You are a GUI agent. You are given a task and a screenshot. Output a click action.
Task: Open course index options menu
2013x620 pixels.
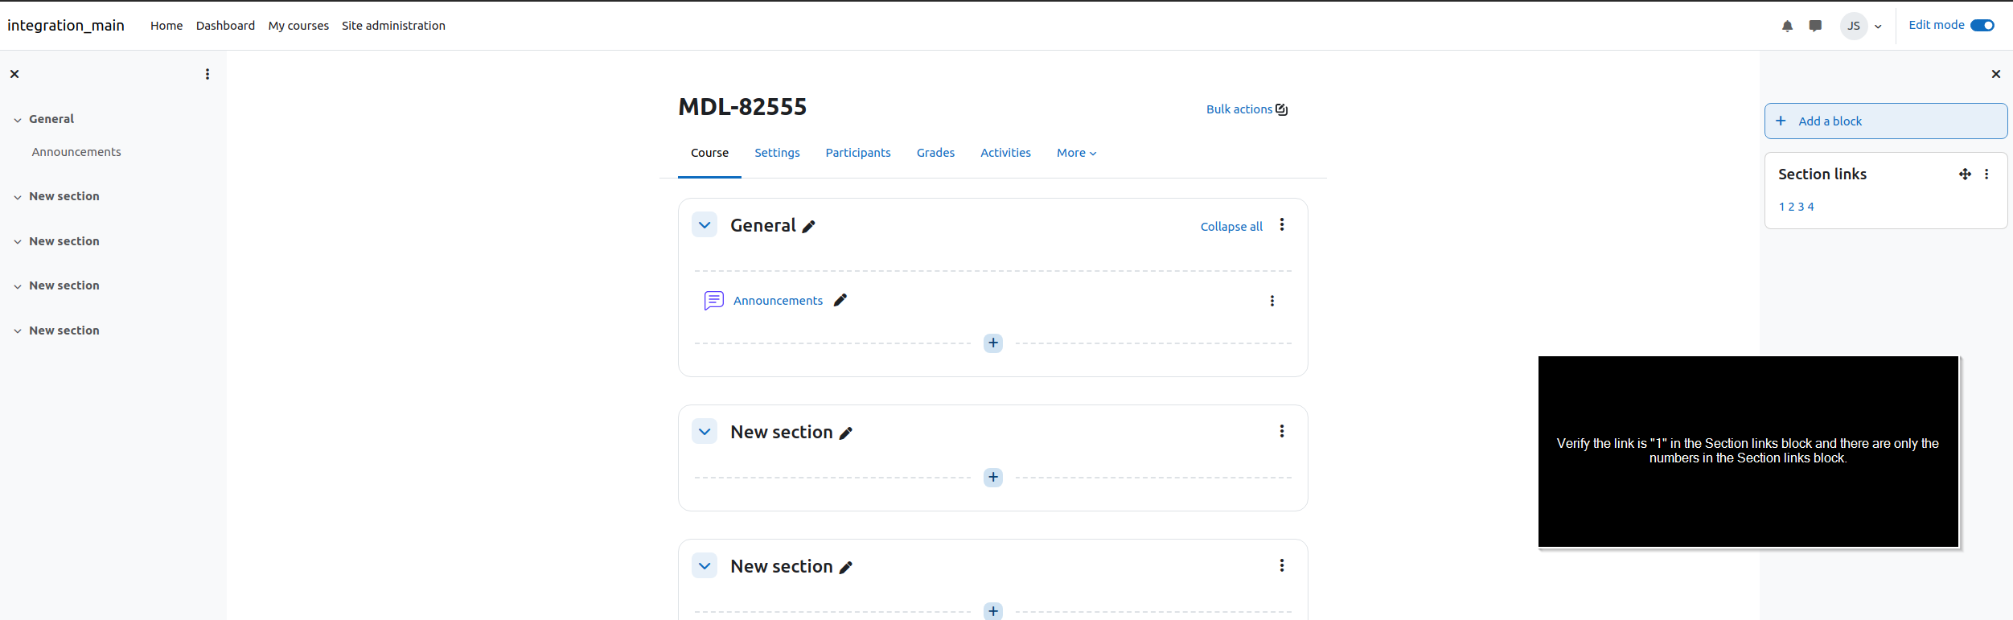click(x=207, y=74)
